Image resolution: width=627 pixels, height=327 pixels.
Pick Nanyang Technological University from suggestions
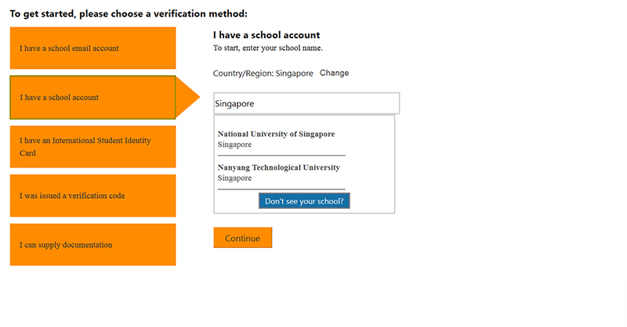coord(278,167)
